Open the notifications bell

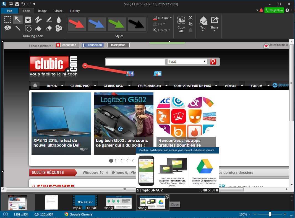261,10
